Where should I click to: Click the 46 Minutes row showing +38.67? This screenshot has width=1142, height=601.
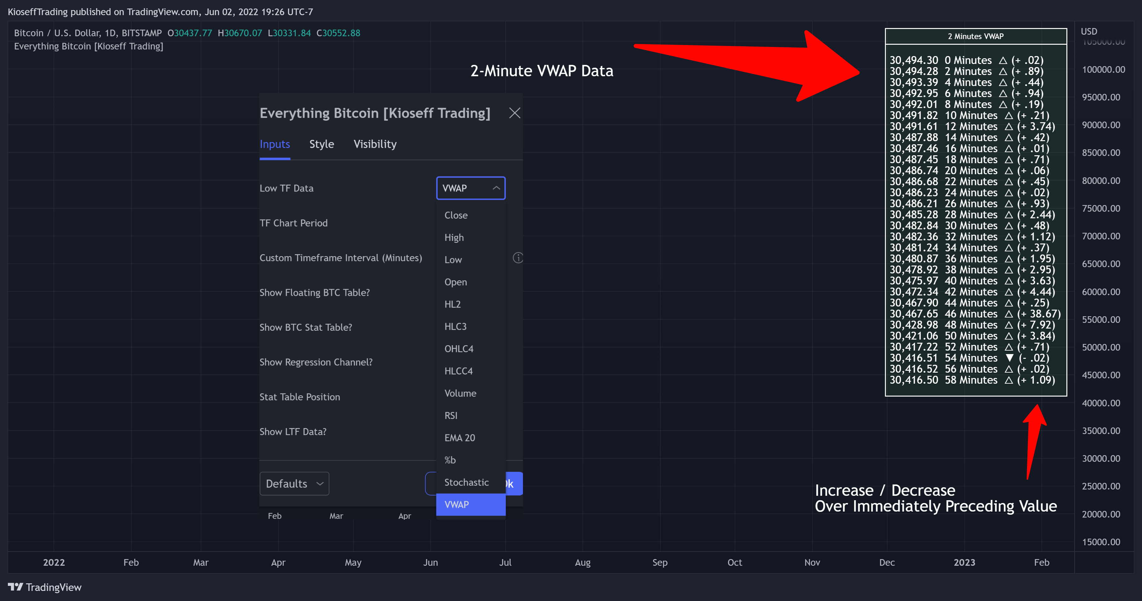[975, 314]
